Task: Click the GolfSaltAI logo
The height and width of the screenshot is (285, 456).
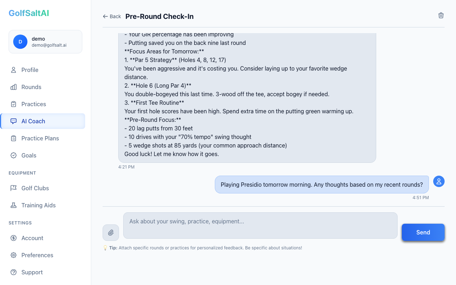Action: pyautogui.click(x=28, y=13)
